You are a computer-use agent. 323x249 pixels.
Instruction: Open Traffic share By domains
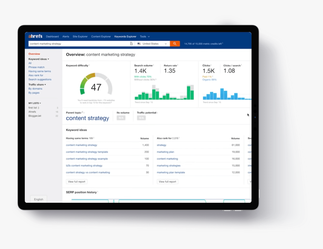click(x=35, y=89)
